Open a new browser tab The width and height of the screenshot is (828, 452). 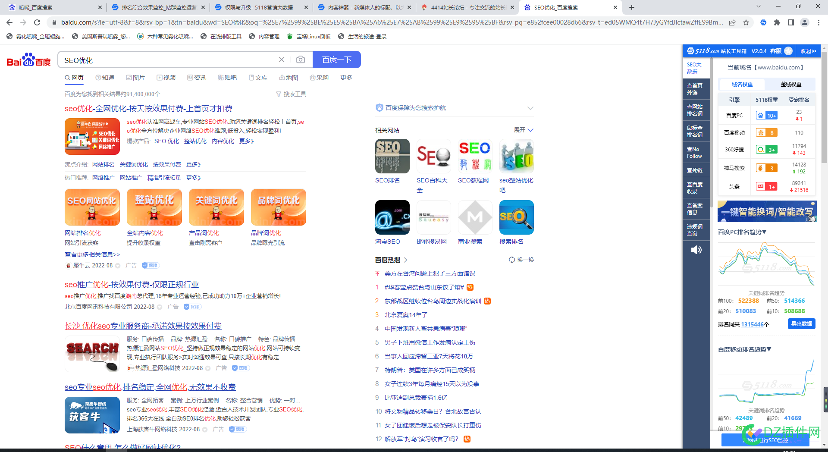[x=632, y=7]
